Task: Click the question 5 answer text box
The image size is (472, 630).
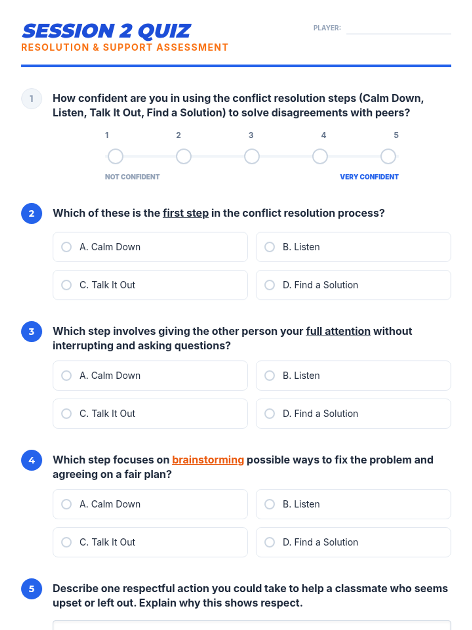Action: [252, 625]
